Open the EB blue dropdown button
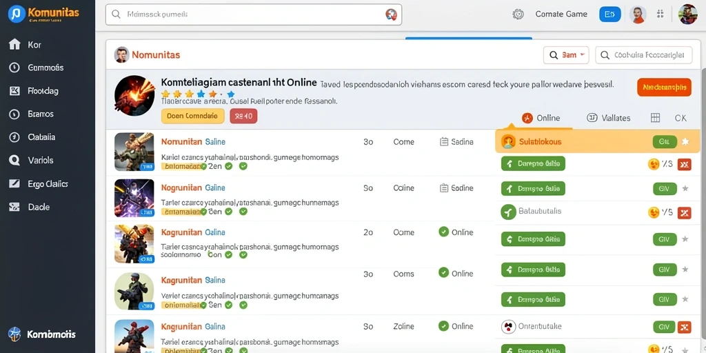706x353 pixels. click(x=609, y=14)
